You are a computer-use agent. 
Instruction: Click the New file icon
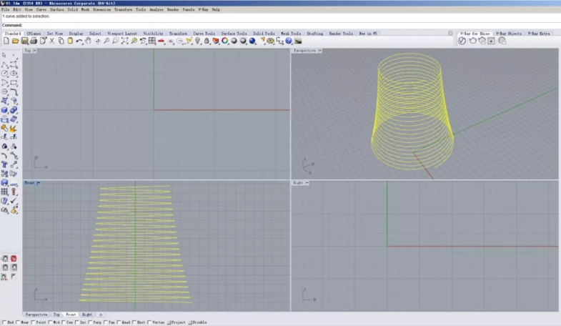[x=6, y=41]
